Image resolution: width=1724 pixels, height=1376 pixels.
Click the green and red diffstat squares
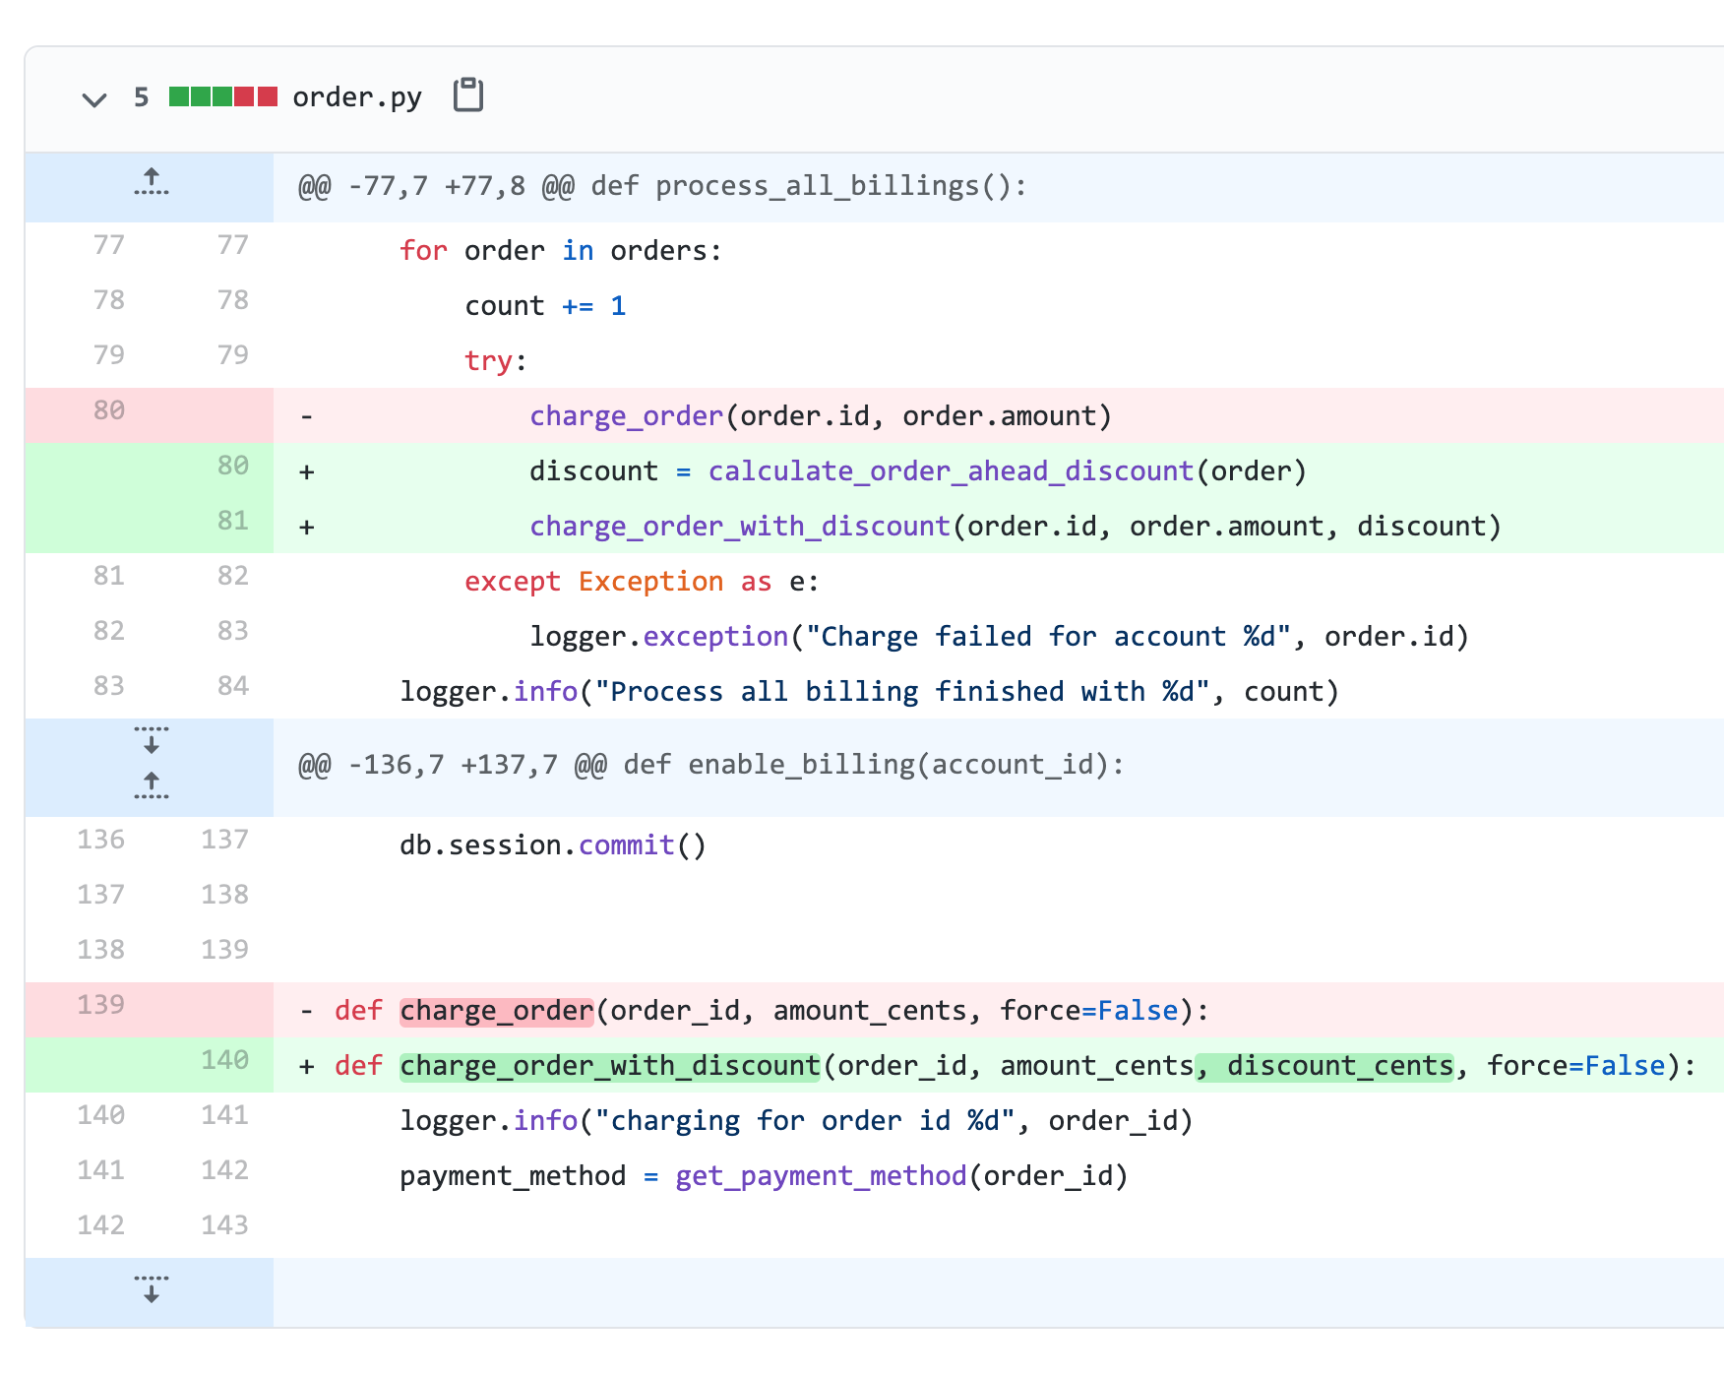[x=222, y=96]
